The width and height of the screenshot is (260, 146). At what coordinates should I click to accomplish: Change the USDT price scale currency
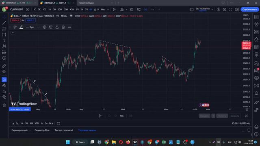tap(246, 15)
